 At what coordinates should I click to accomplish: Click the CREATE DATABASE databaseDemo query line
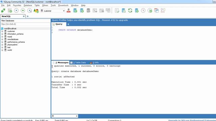click(75, 30)
